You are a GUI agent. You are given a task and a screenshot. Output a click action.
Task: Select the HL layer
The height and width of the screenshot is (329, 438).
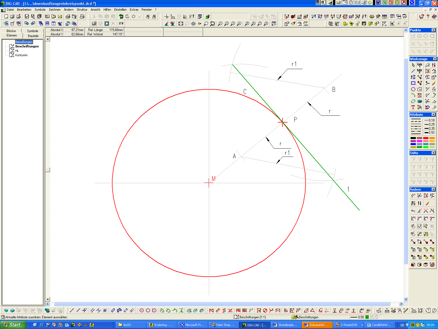(17, 51)
